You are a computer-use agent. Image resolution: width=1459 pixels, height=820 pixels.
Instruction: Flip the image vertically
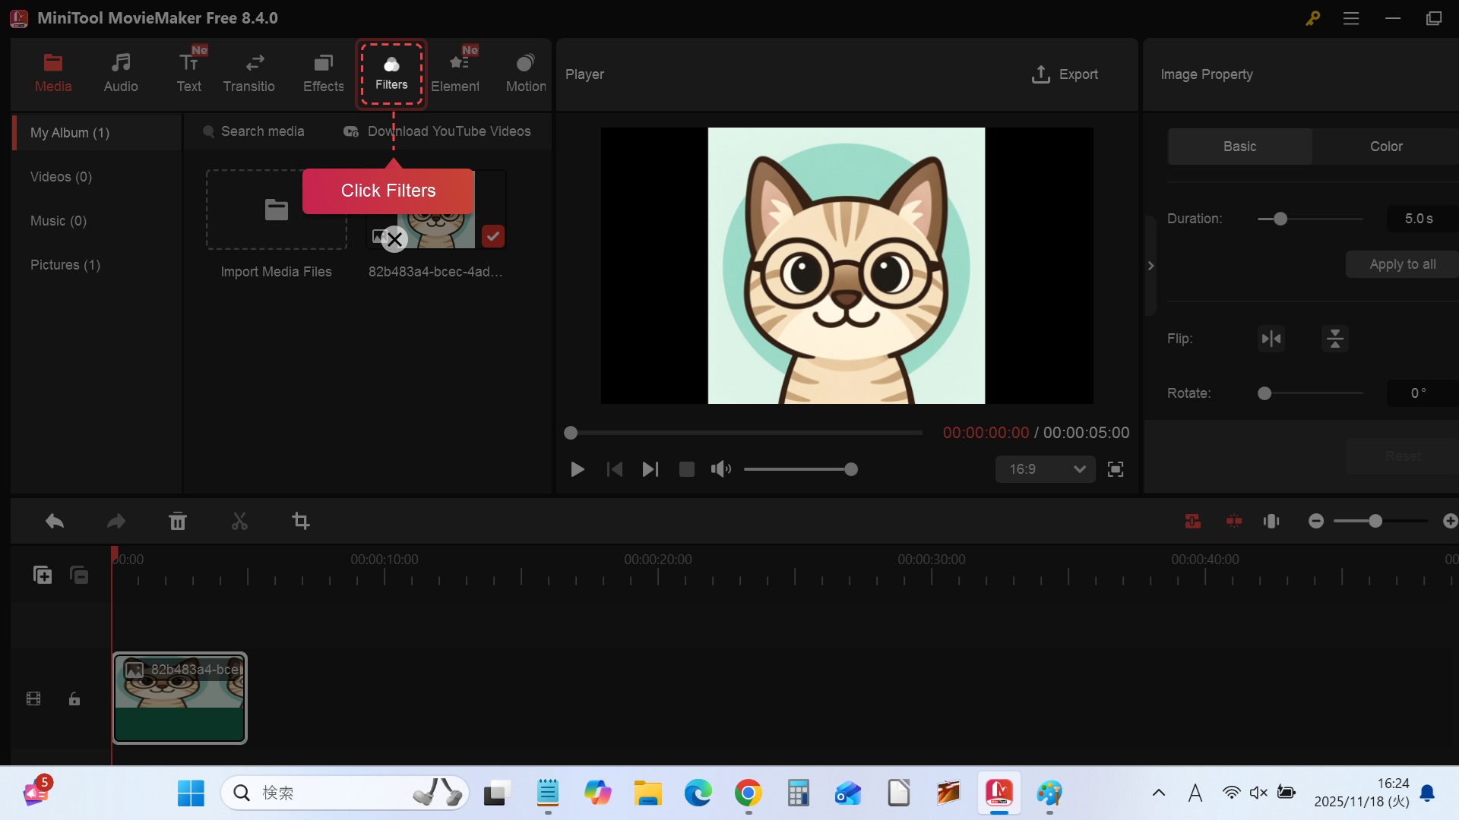[1335, 339]
